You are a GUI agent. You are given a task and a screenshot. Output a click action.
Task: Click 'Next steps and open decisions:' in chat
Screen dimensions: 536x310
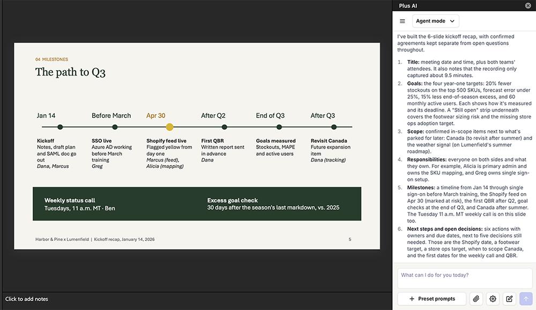pos(445,229)
